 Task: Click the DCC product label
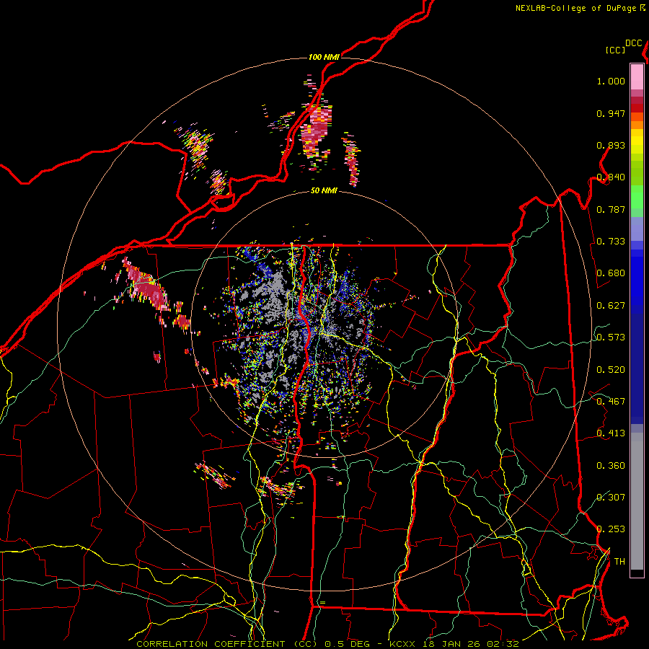[634, 43]
